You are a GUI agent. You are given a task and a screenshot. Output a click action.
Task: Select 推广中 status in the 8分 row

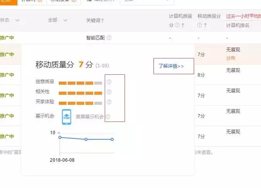point(7,75)
